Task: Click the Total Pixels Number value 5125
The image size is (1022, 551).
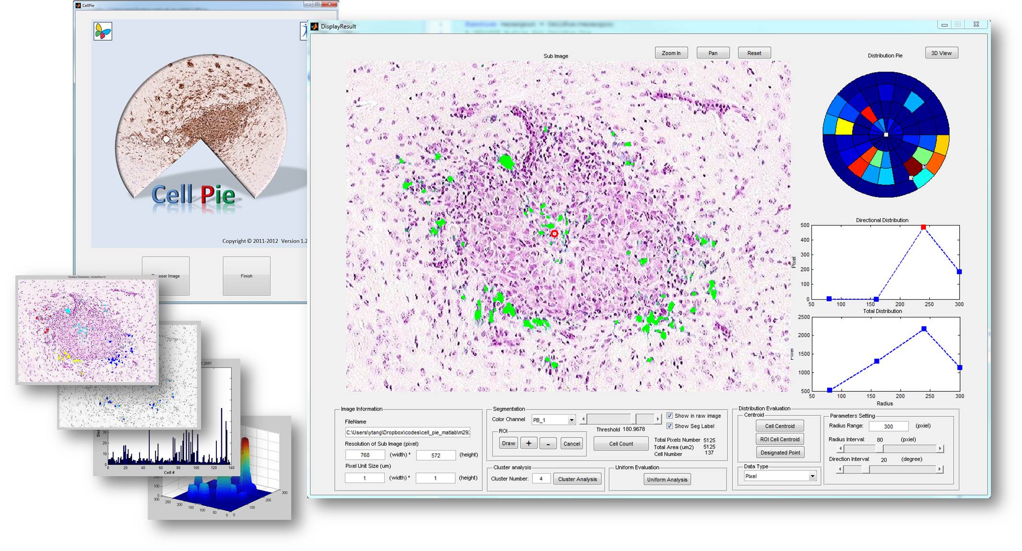Action: [709, 440]
